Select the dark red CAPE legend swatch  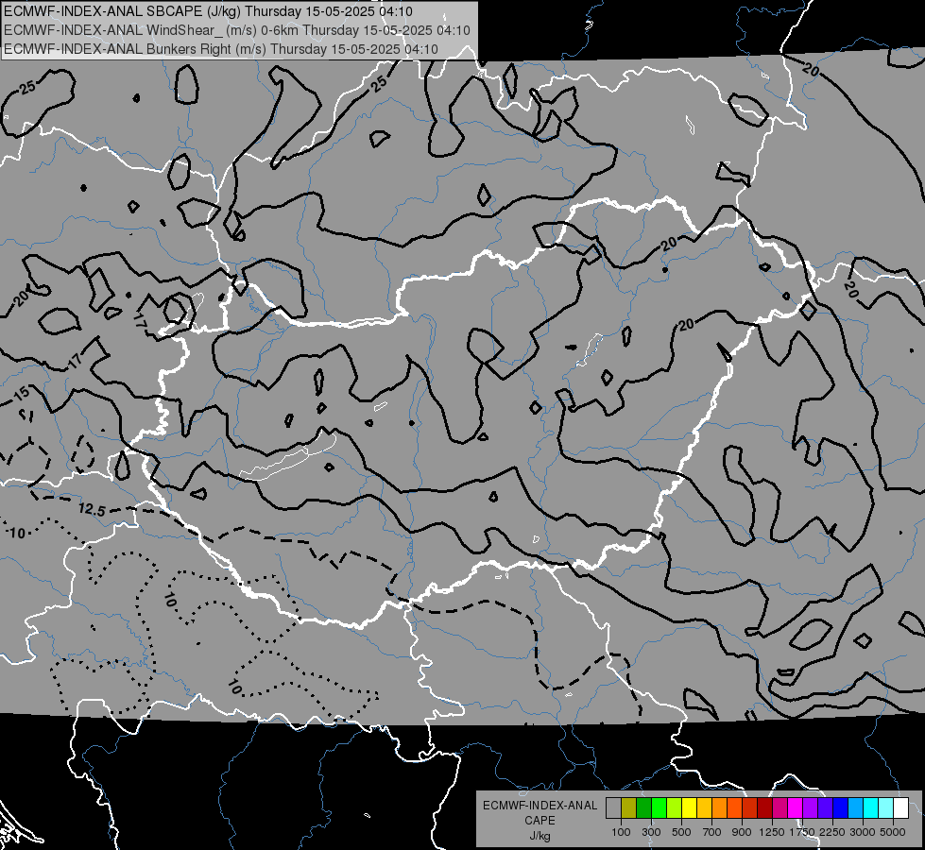764,808
